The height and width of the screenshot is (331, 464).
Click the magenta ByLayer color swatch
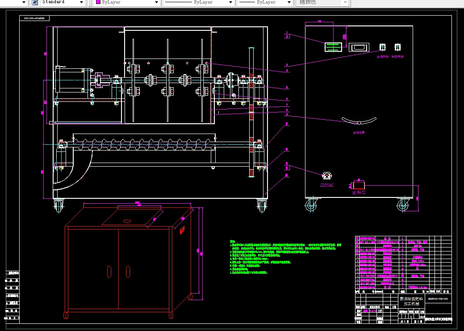(x=98, y=2)
